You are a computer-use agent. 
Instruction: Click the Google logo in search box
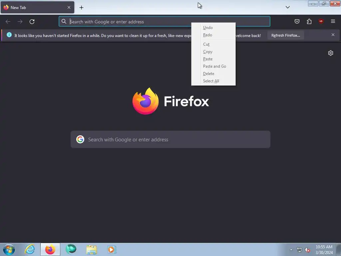pos(80,139)
